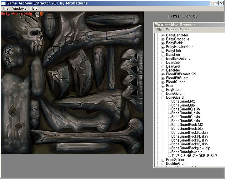Select file BoneGuardRock.blp

(x=187, y=129)
